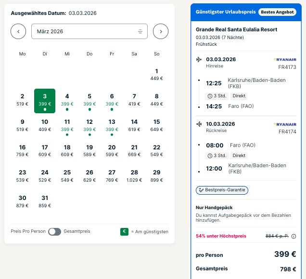Click the info icon beside the crossed-out 884 € price
306x279 pixels.
pos(293,236)
